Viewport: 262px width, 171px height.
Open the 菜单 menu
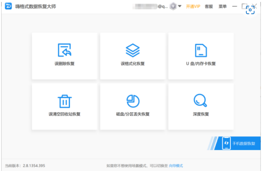(222, 7)
